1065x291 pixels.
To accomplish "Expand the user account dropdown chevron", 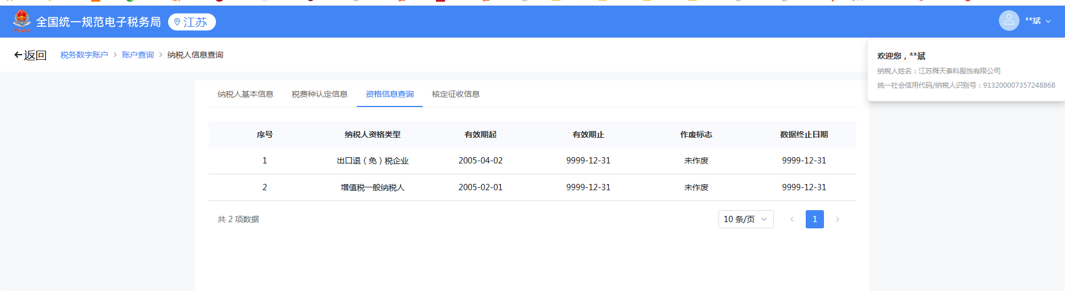I will (x=1048, y=22).
